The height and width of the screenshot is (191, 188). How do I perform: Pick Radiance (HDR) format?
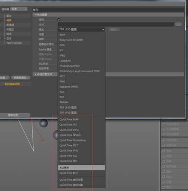[x=69, y=87]
